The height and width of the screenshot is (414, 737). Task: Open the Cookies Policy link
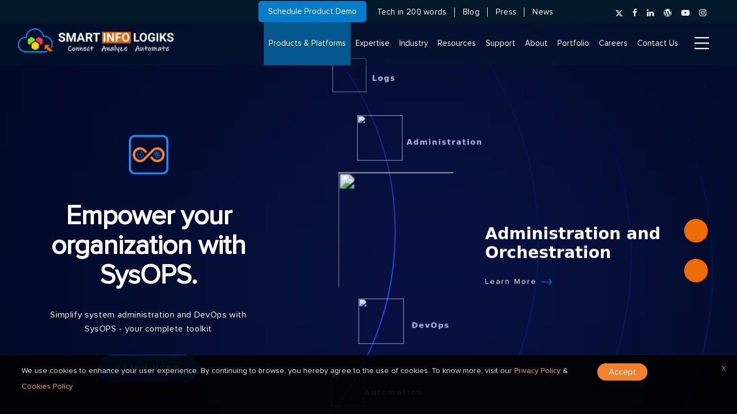(x=47, y=387)
